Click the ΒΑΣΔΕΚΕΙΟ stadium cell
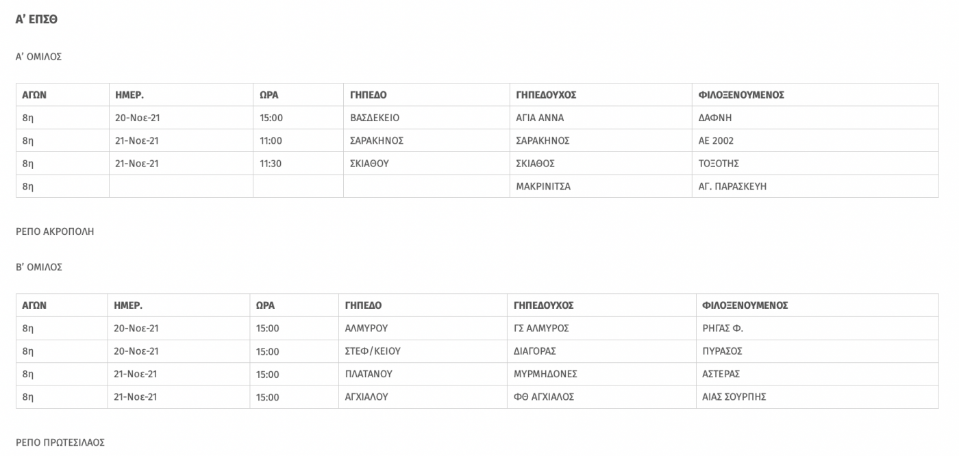This screenshot has height=456, width=959. [x=426, y=118]
